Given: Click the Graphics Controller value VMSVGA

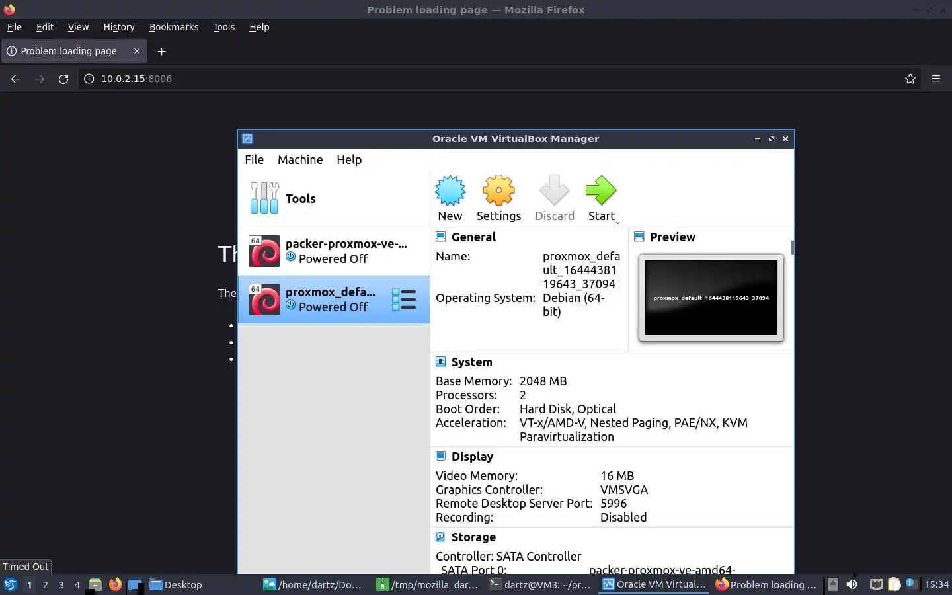Looking at the screenshot, I should (x=624, y=489).
